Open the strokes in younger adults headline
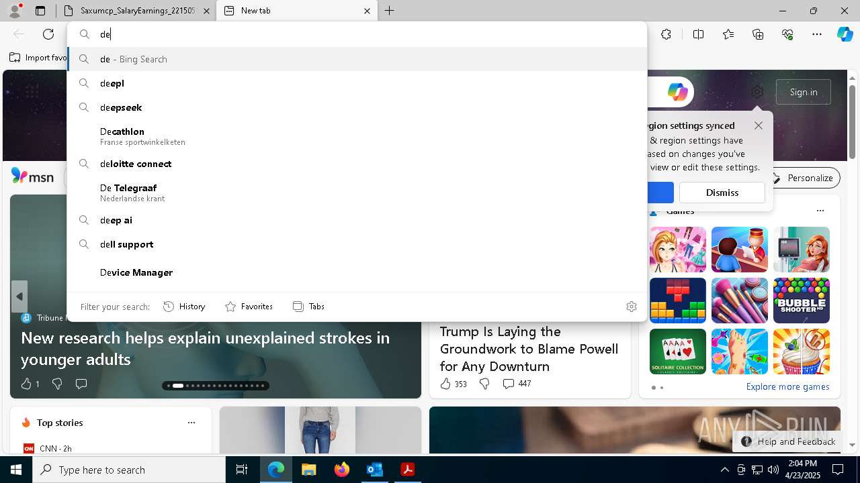The height and width of the screenshot is (483, 860). click(205, 348)
